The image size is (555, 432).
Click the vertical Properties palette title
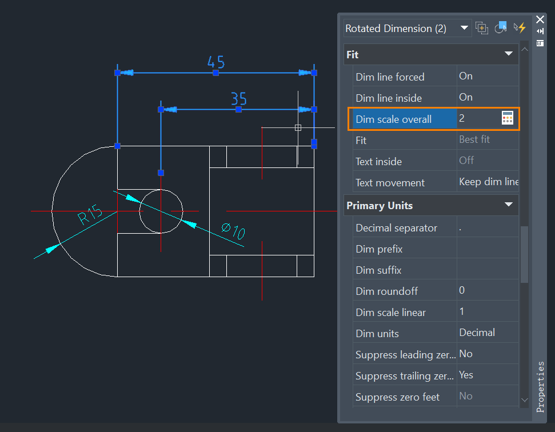540,387
